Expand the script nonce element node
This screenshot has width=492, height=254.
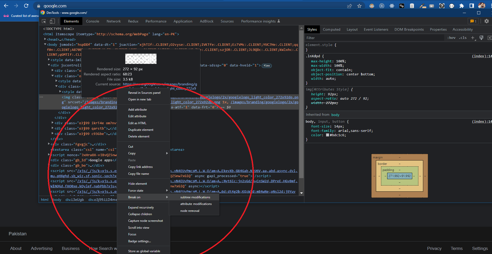(49, 154)
